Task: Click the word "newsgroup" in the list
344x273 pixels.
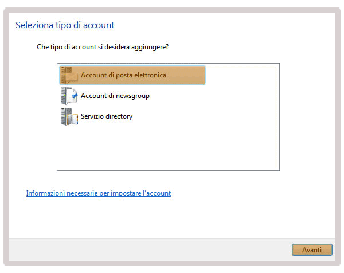Action: (x=132, y=96)
